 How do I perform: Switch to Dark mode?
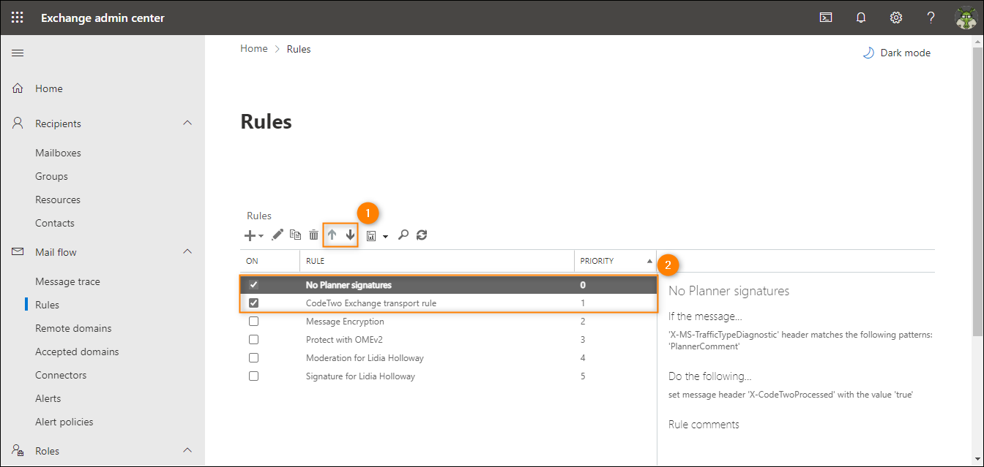coord(896,52)
